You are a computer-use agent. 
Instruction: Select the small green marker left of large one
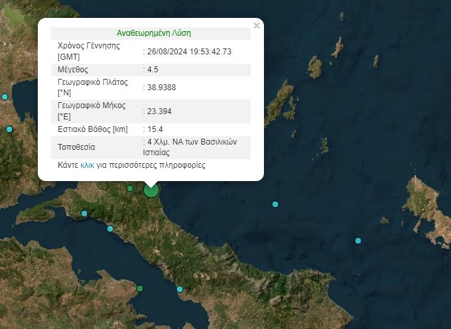click(x=130, y=188)
